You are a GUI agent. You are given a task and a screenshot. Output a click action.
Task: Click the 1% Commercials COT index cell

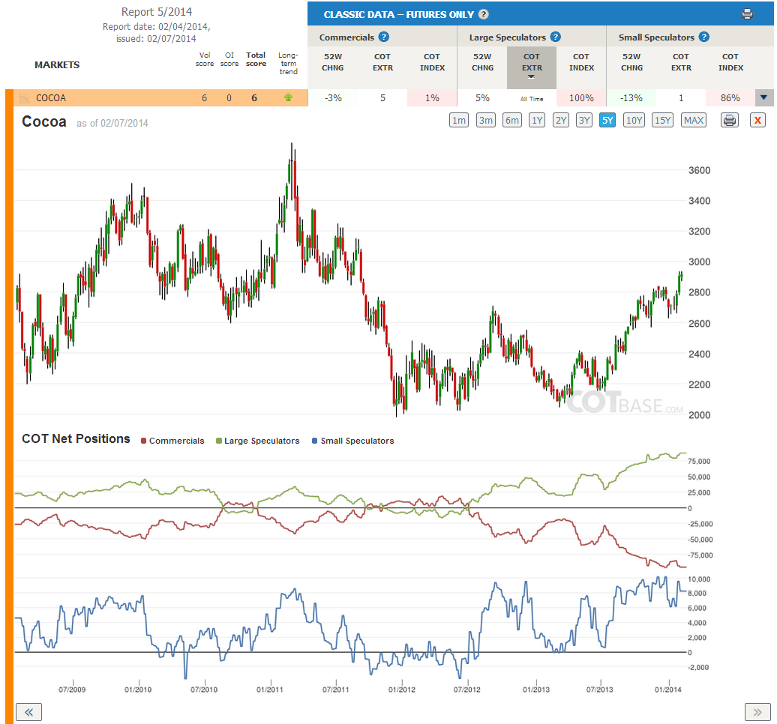click(432, 98)
